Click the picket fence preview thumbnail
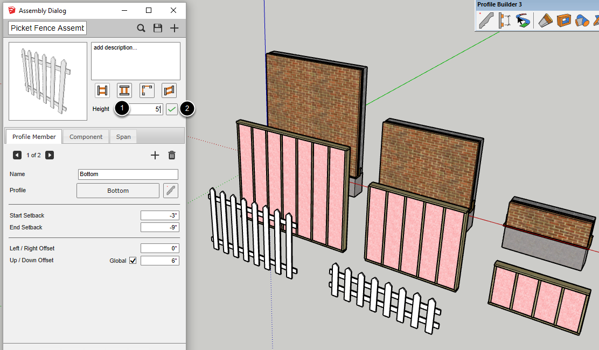The image size is (599, 350). [x=48, y=81]
